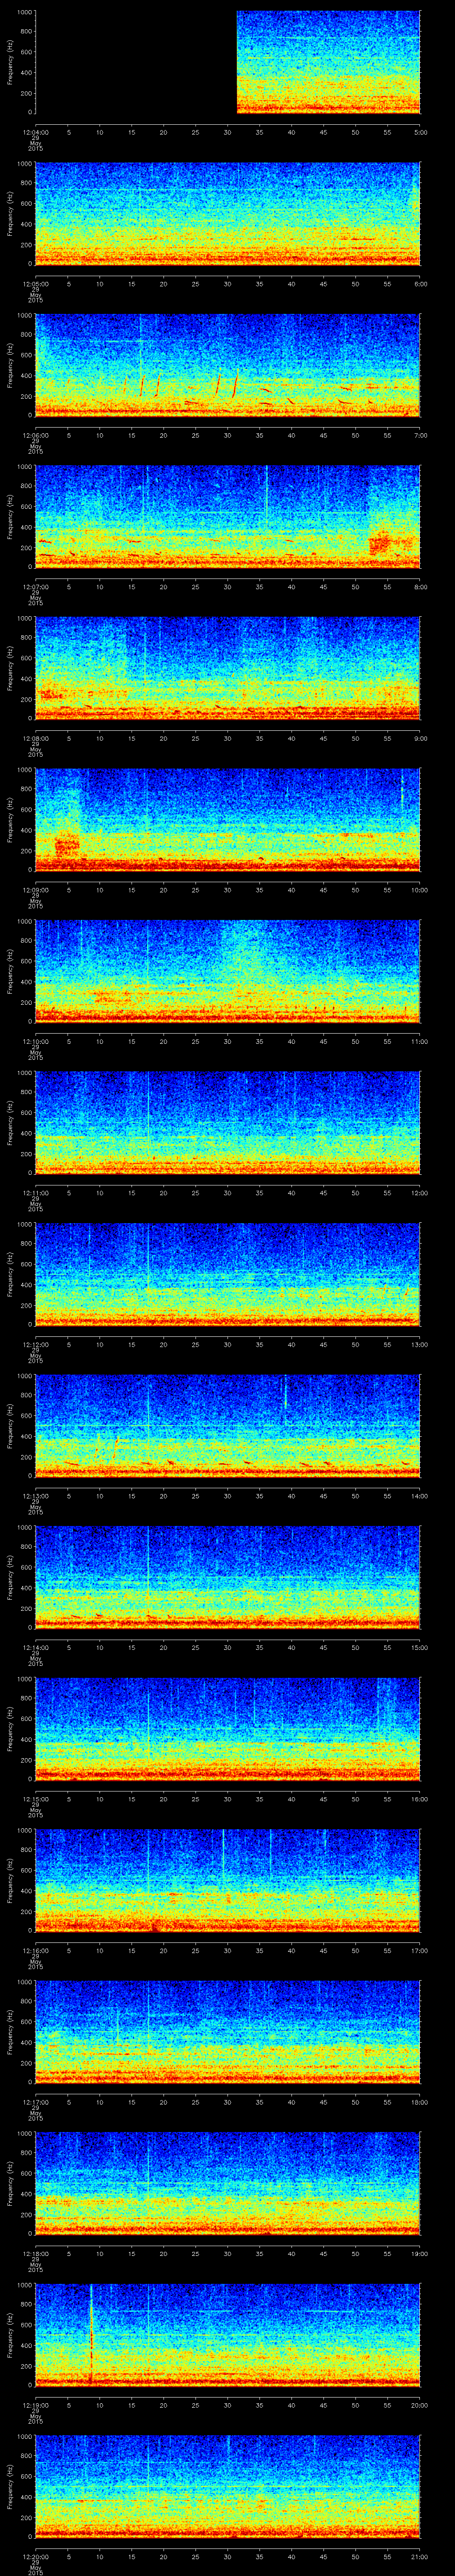Screen dimensions: 455x2576
Task: Click the 10:00 axis end label
Action: (420, 890)
